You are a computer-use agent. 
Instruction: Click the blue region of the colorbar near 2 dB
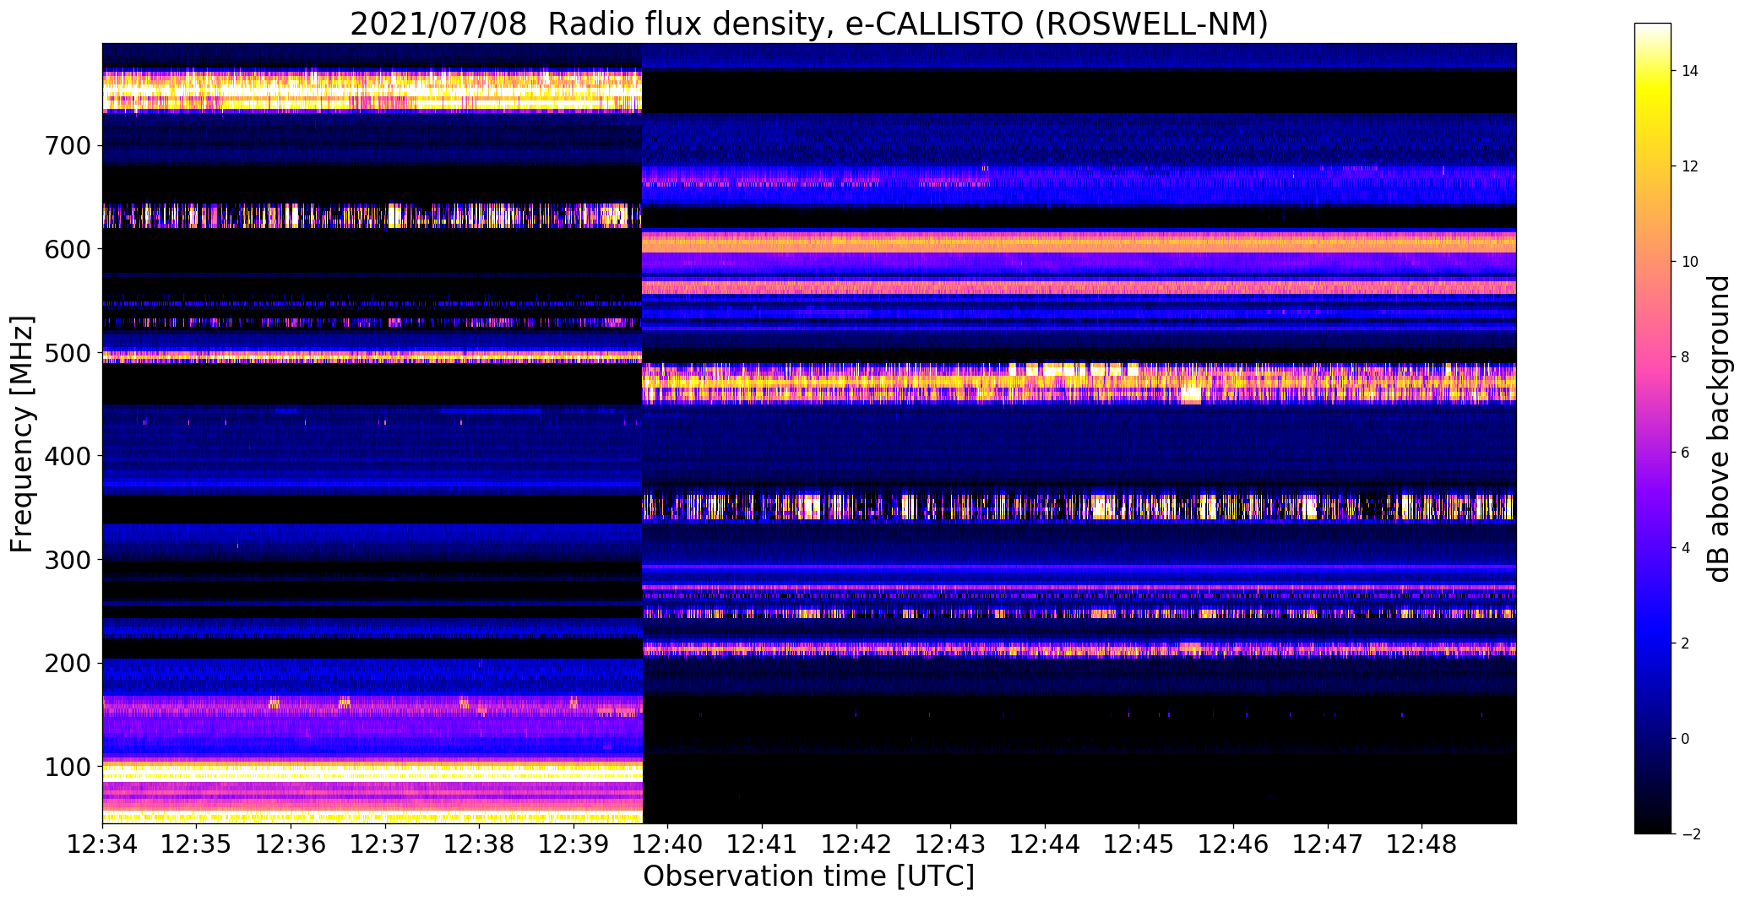click(x=1652, y=643)
